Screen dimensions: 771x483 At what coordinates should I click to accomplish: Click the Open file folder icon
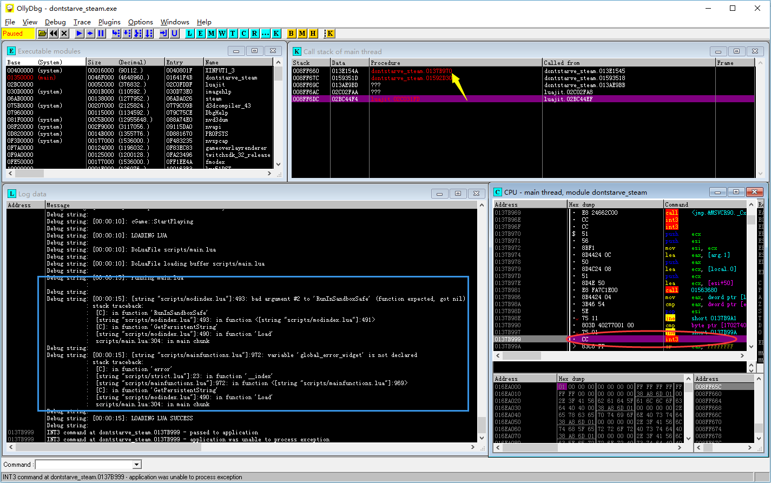coord(42,34)
